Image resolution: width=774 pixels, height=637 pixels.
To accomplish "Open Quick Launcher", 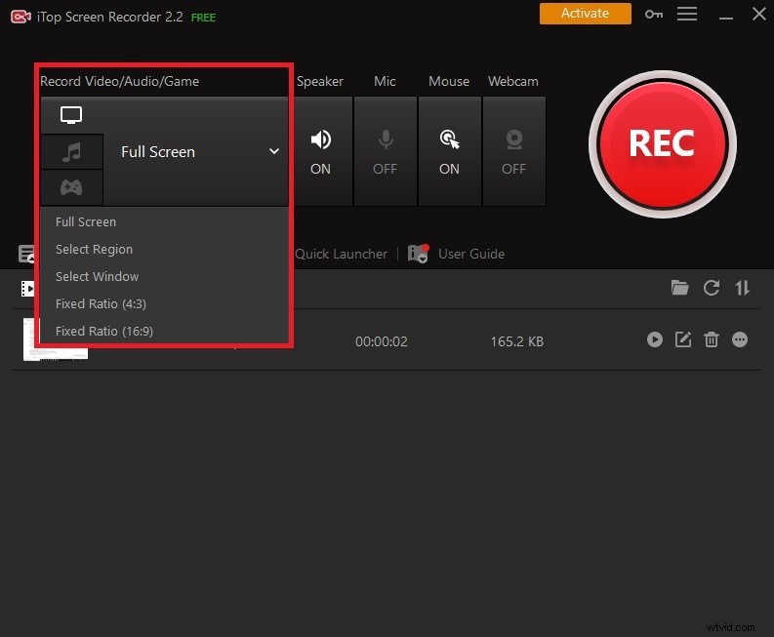I will click(341, 254).
